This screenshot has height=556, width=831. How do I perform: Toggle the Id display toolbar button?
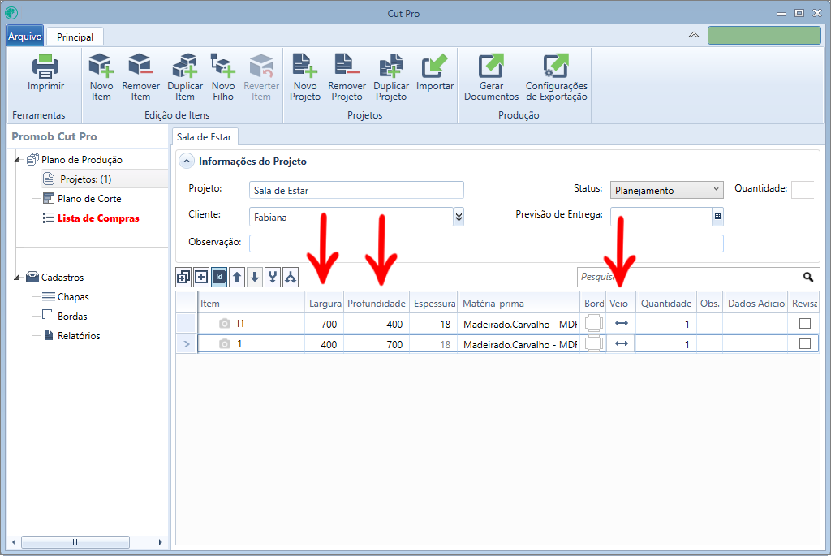pyautogui.click(x=219, y=277)
